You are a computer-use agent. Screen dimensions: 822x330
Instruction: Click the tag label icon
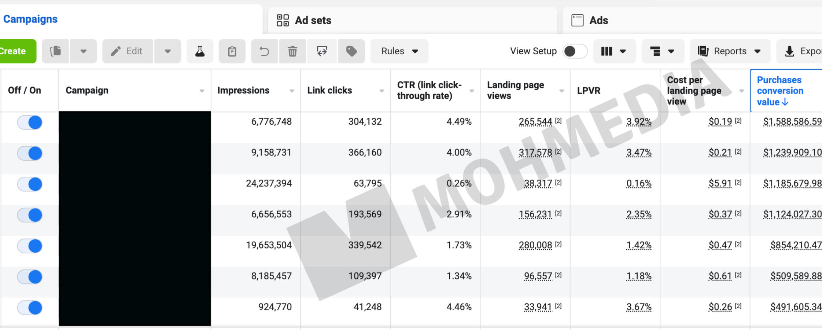351,51
